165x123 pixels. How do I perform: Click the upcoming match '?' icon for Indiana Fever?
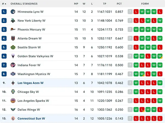coord(130,65)
